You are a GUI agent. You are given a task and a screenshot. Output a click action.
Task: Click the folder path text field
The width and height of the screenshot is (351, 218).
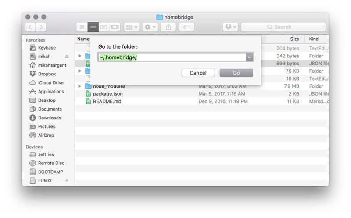(x=171, y=57)
